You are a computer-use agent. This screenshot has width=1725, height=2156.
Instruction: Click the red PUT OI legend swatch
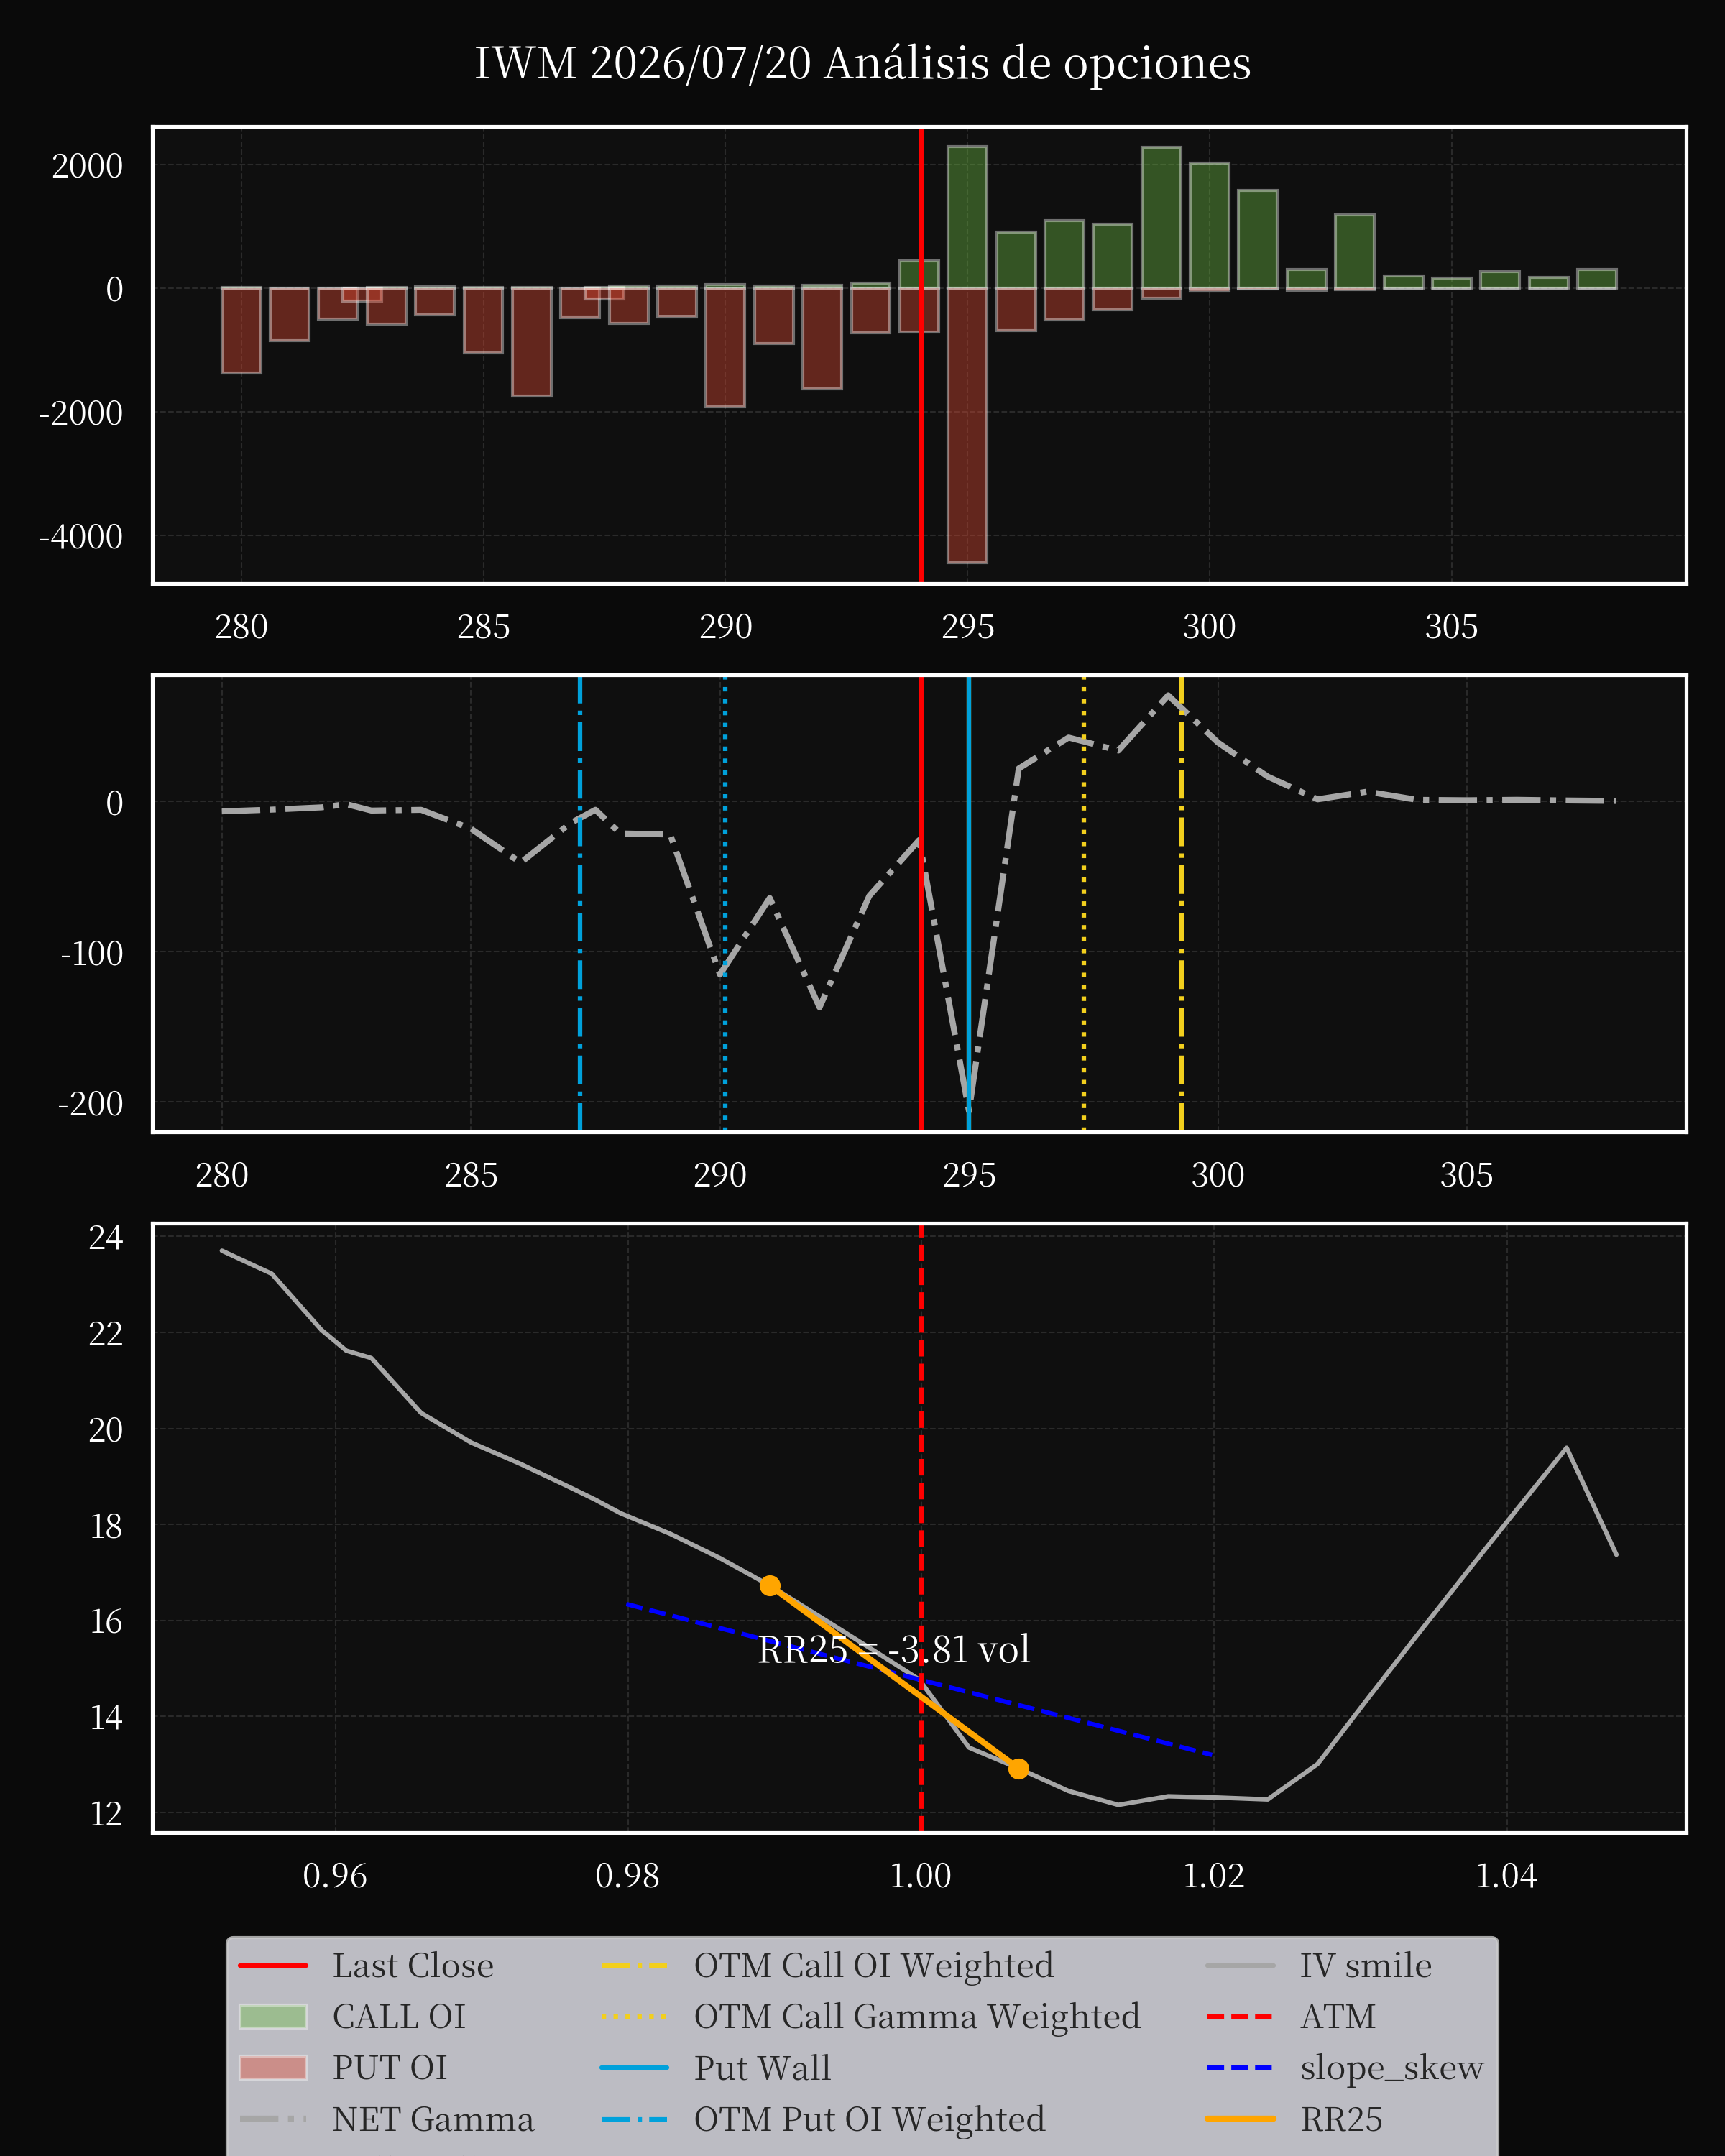click(273, 2068)
